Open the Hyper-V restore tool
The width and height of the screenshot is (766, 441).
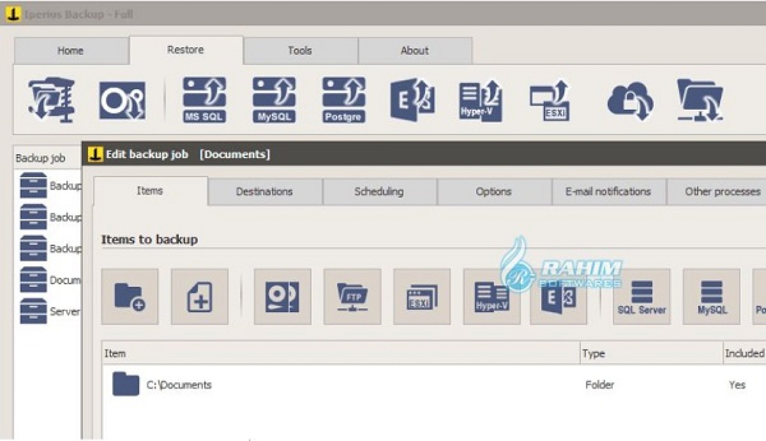[481, 100]
